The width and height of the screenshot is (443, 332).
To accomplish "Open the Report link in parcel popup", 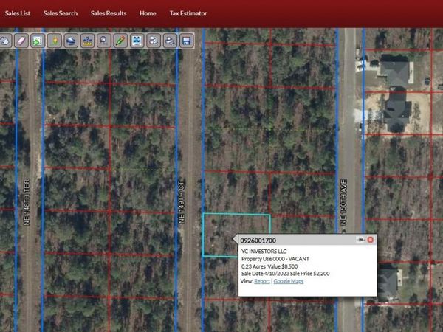I will coord(262,281).
